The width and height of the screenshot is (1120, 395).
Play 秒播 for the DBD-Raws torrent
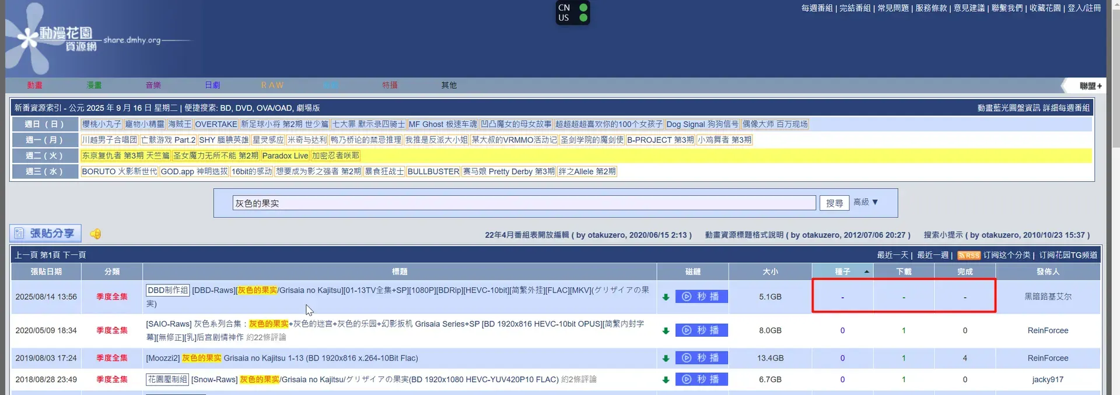pyautogui.click(x=701, y=297)
